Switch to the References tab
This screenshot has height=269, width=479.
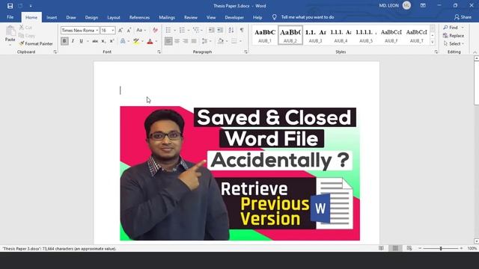tap(139, 17)
